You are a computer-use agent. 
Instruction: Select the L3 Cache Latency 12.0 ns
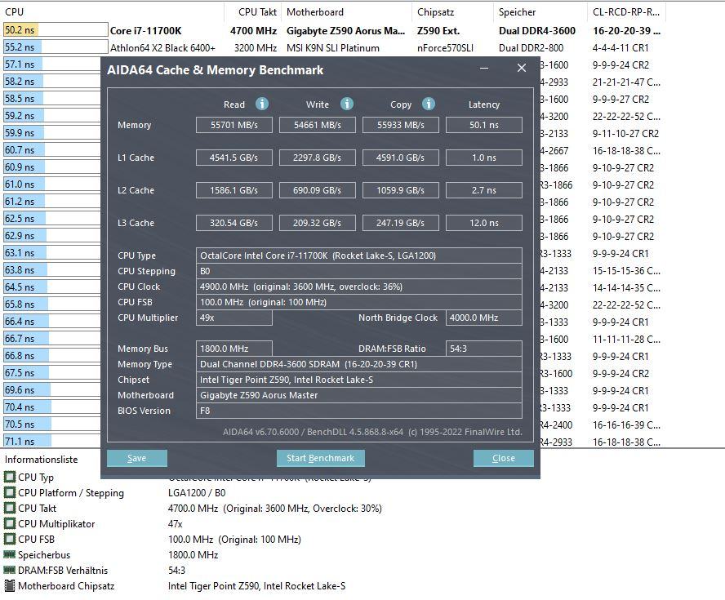coord(484,223)
